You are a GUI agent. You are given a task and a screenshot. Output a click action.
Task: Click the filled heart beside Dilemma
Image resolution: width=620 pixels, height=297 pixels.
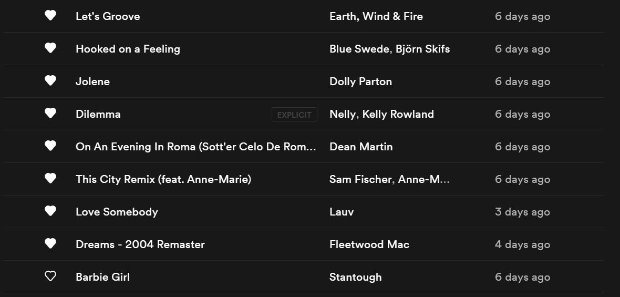point(50,114)
